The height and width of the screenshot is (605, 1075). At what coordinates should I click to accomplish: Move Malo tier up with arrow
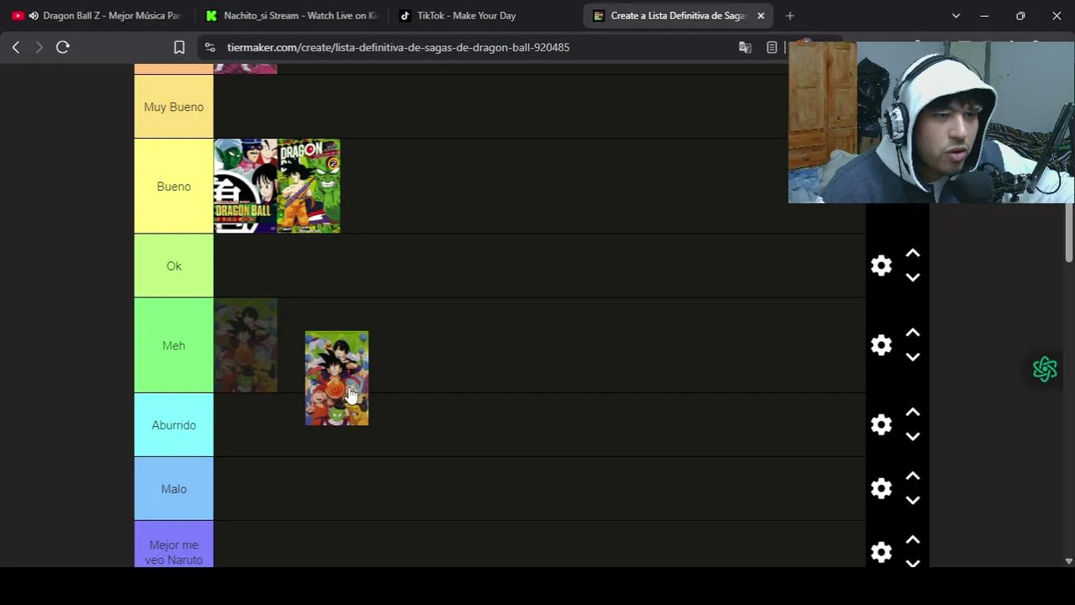click(x=913, y=476)
